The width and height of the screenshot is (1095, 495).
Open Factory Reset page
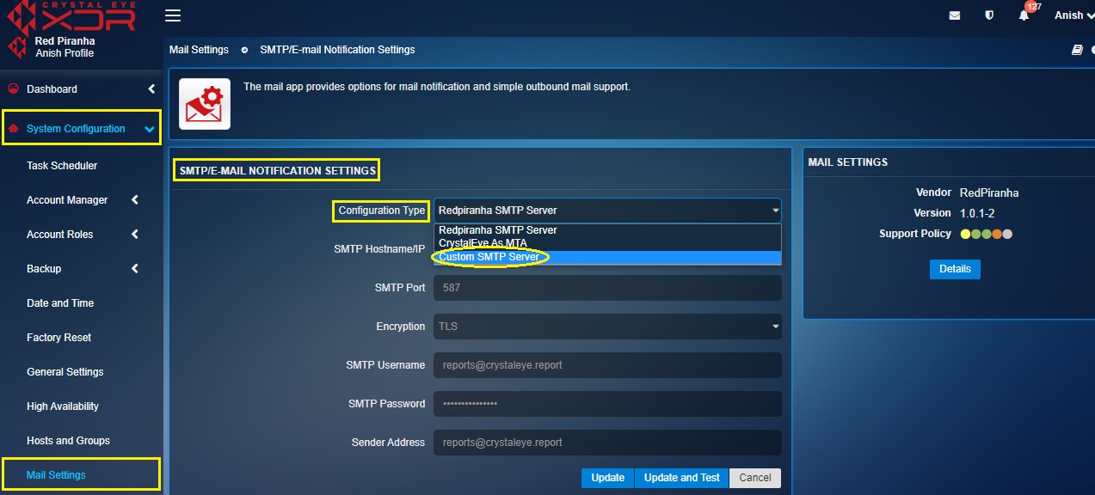[58, 338]
